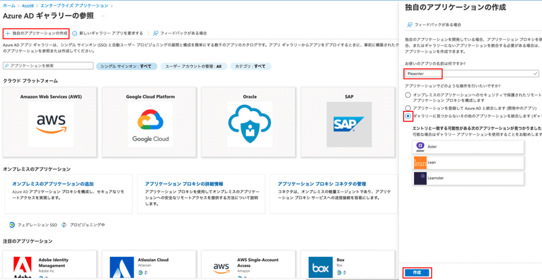Viewport: 542px width, 280px height.
Task: Select the SAP logo tile
Action: tap(349, 125)
